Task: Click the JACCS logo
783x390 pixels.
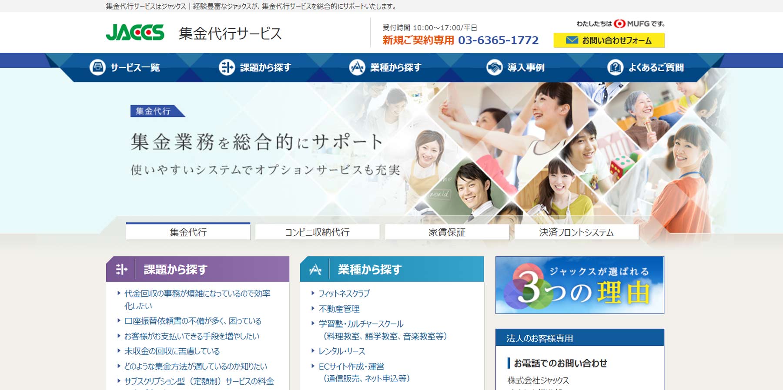Action: (135, 33)
